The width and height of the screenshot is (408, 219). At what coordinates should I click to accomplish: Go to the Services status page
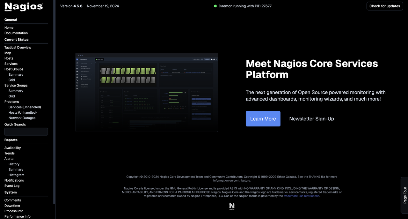[11, 64]
